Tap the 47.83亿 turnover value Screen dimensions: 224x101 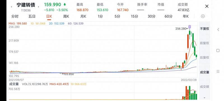click(x=183, y=10)
